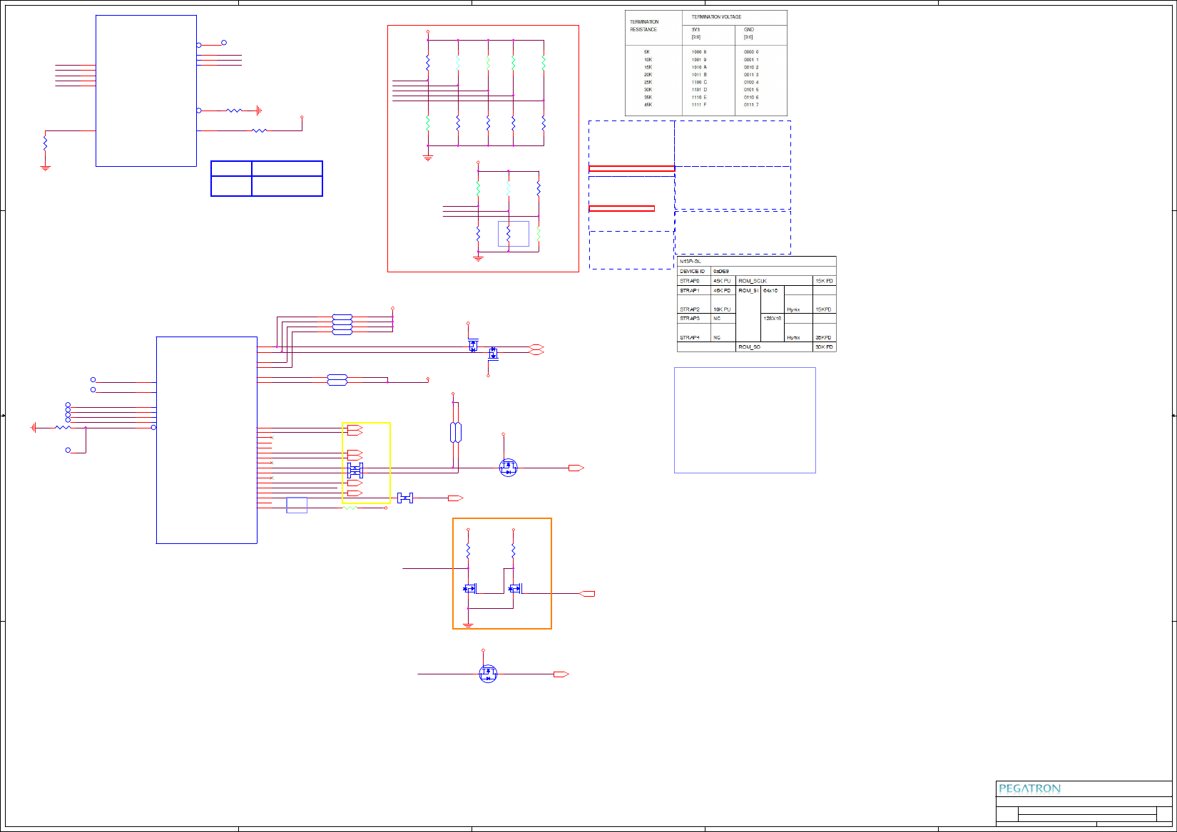Click the "45K PU" cell for STRAP0

point(722,281)
